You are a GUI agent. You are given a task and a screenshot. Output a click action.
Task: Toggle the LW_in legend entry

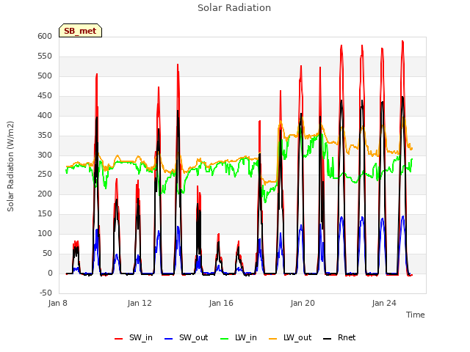pyautogui.click(x=239, y=338)
